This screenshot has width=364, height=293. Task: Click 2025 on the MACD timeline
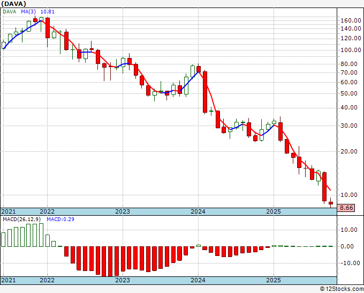click(x=274, y=280)
